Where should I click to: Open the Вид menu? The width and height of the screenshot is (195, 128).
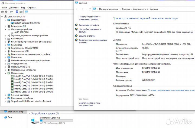(x=23, y=8)
